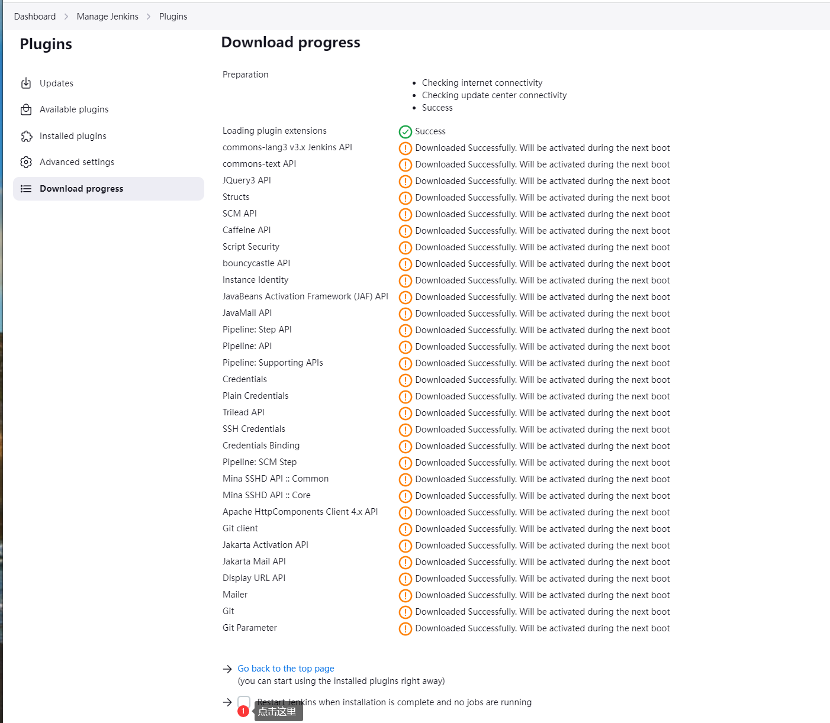Click breadcrumb chevron after Dashboard
The image size is (830, 723).
[66, 17]
